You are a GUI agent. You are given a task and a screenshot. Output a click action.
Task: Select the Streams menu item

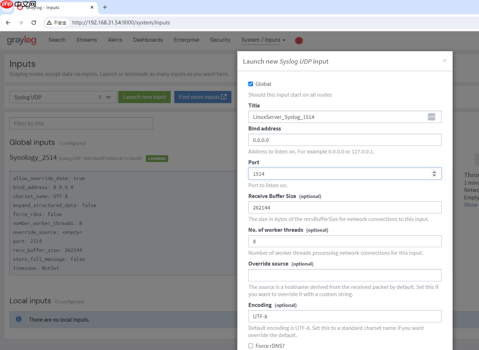click(x=86, y=40)
